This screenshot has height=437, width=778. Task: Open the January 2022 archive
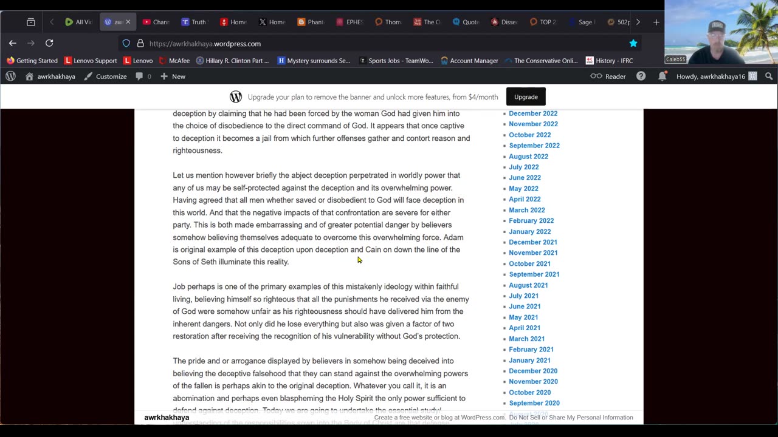(530, 231)
